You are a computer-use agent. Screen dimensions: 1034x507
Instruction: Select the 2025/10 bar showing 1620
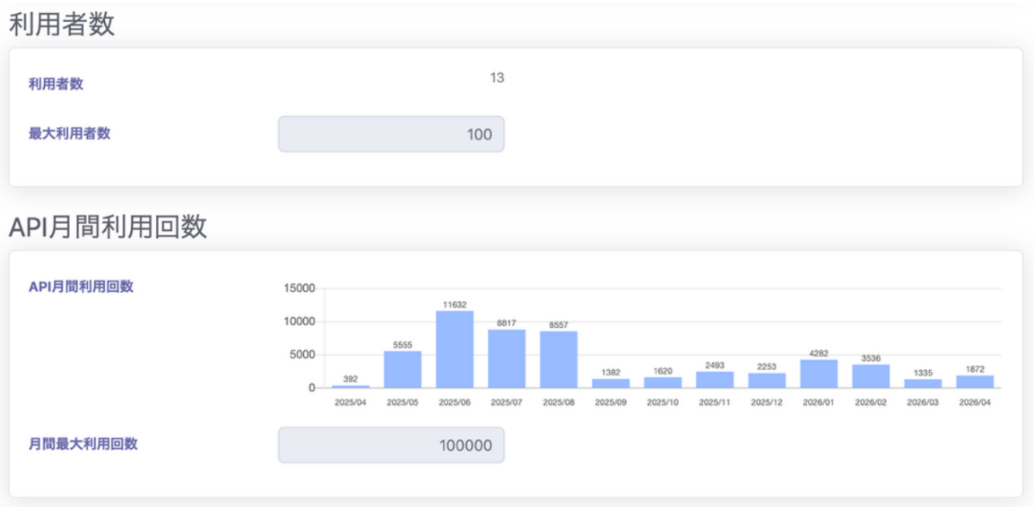(x=663, y=382)
